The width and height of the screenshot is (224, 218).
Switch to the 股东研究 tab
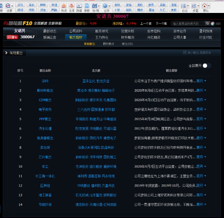102,31
